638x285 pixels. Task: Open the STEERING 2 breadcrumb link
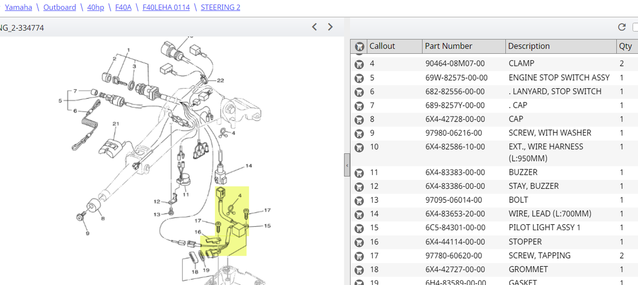[220, 7]
